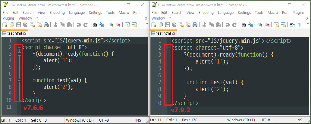
Task: Click Undo arrow in left window toolbar
Action: pyautogui.click(x=79, y=25)
